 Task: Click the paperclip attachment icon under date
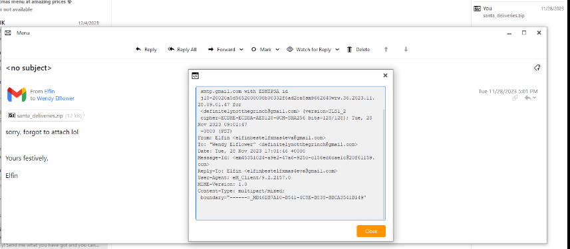pos(515,98)
